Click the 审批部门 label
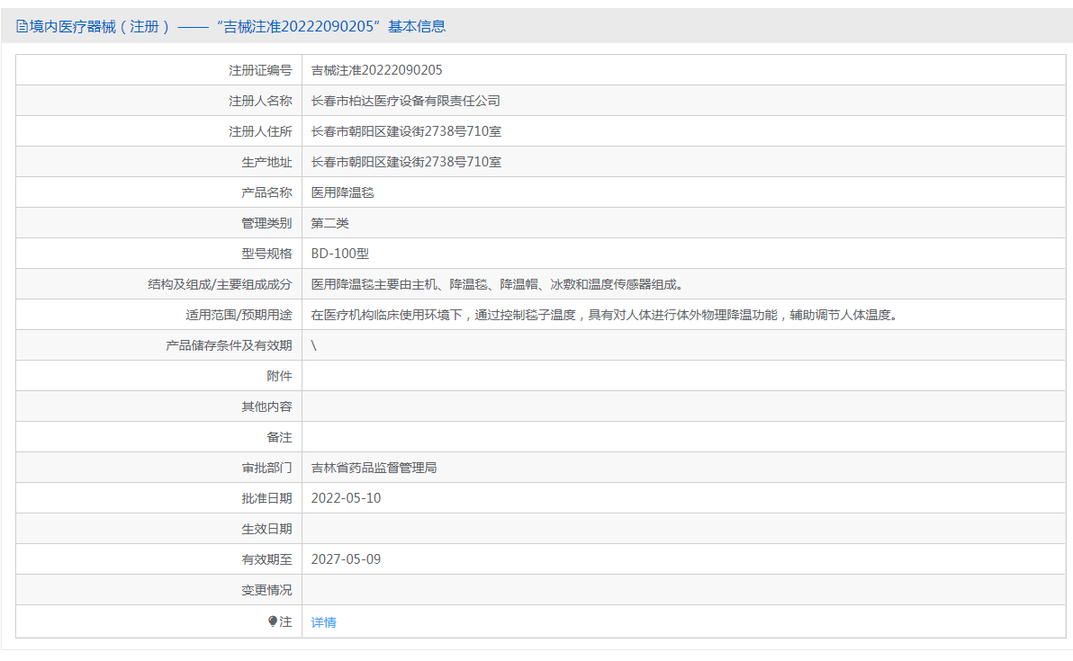1073x661 pixels. tap(266, 469)
